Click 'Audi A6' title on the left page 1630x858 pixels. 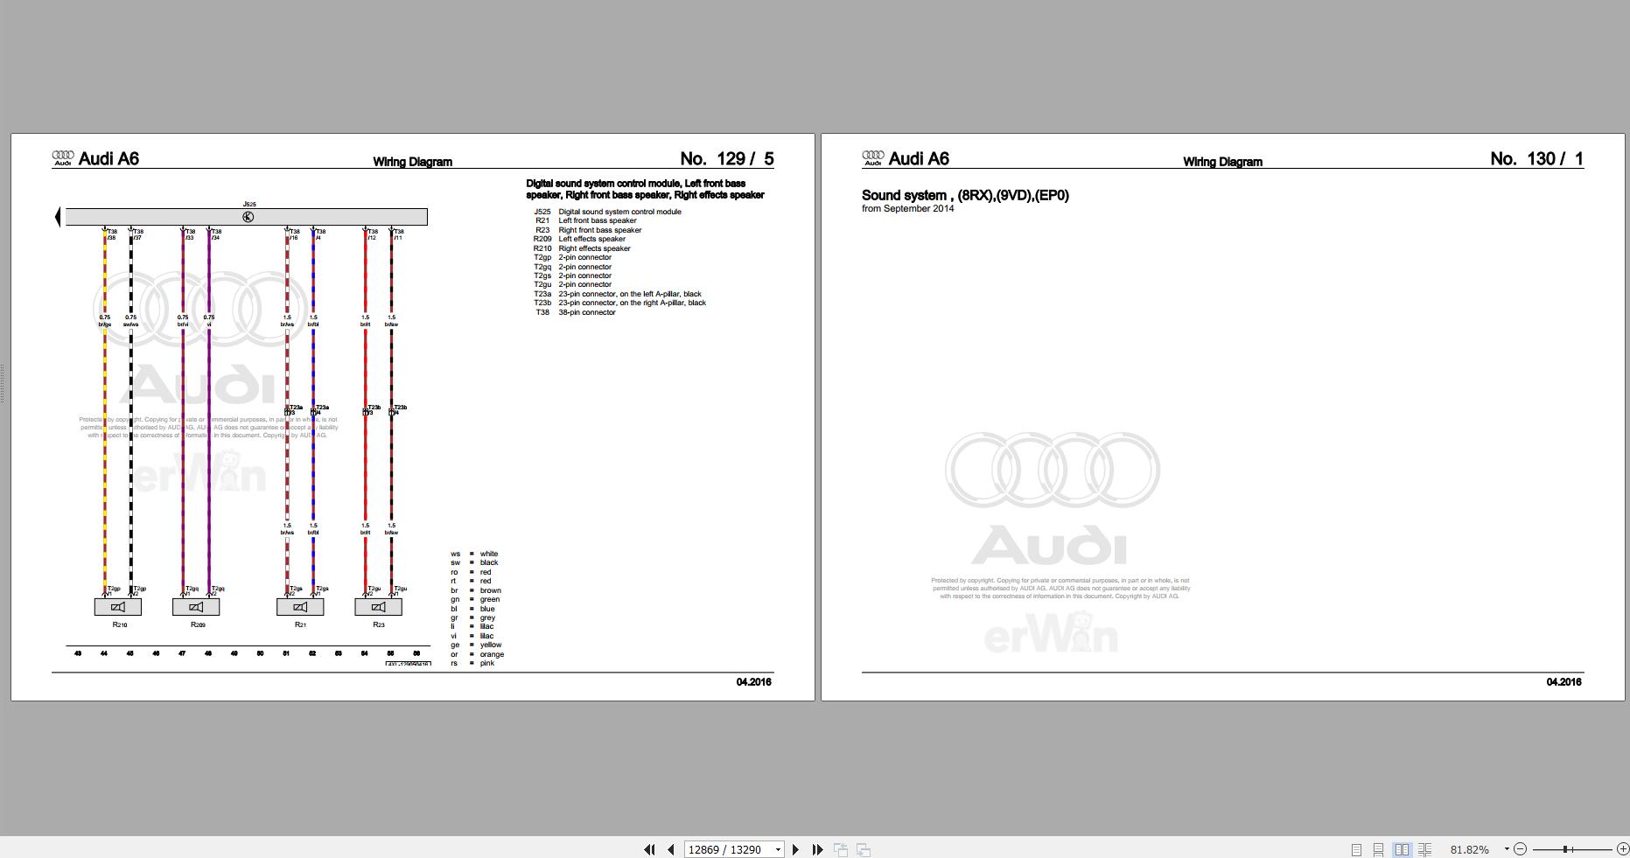click(x=108, y=158)
